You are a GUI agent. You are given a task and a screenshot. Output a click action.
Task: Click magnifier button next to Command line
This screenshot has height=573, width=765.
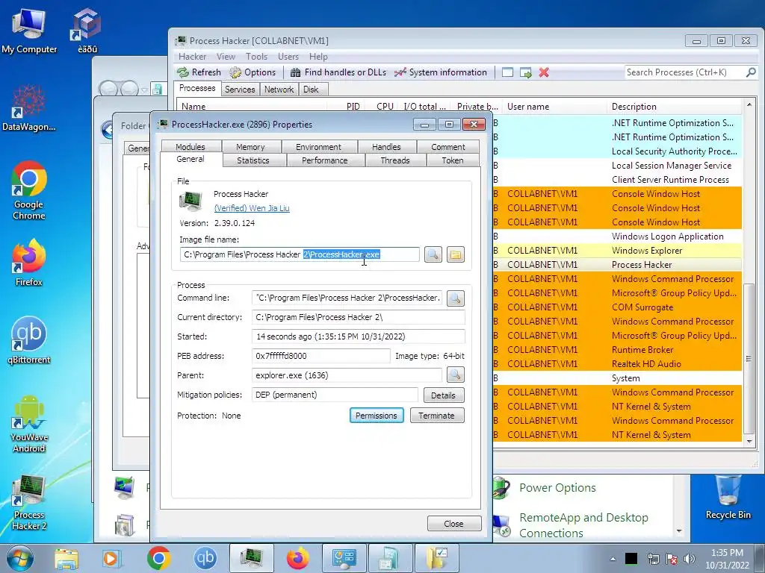[455, 298]
